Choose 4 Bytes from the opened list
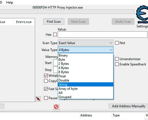This screenshot has width=148, height=120. tap(86, 68)
